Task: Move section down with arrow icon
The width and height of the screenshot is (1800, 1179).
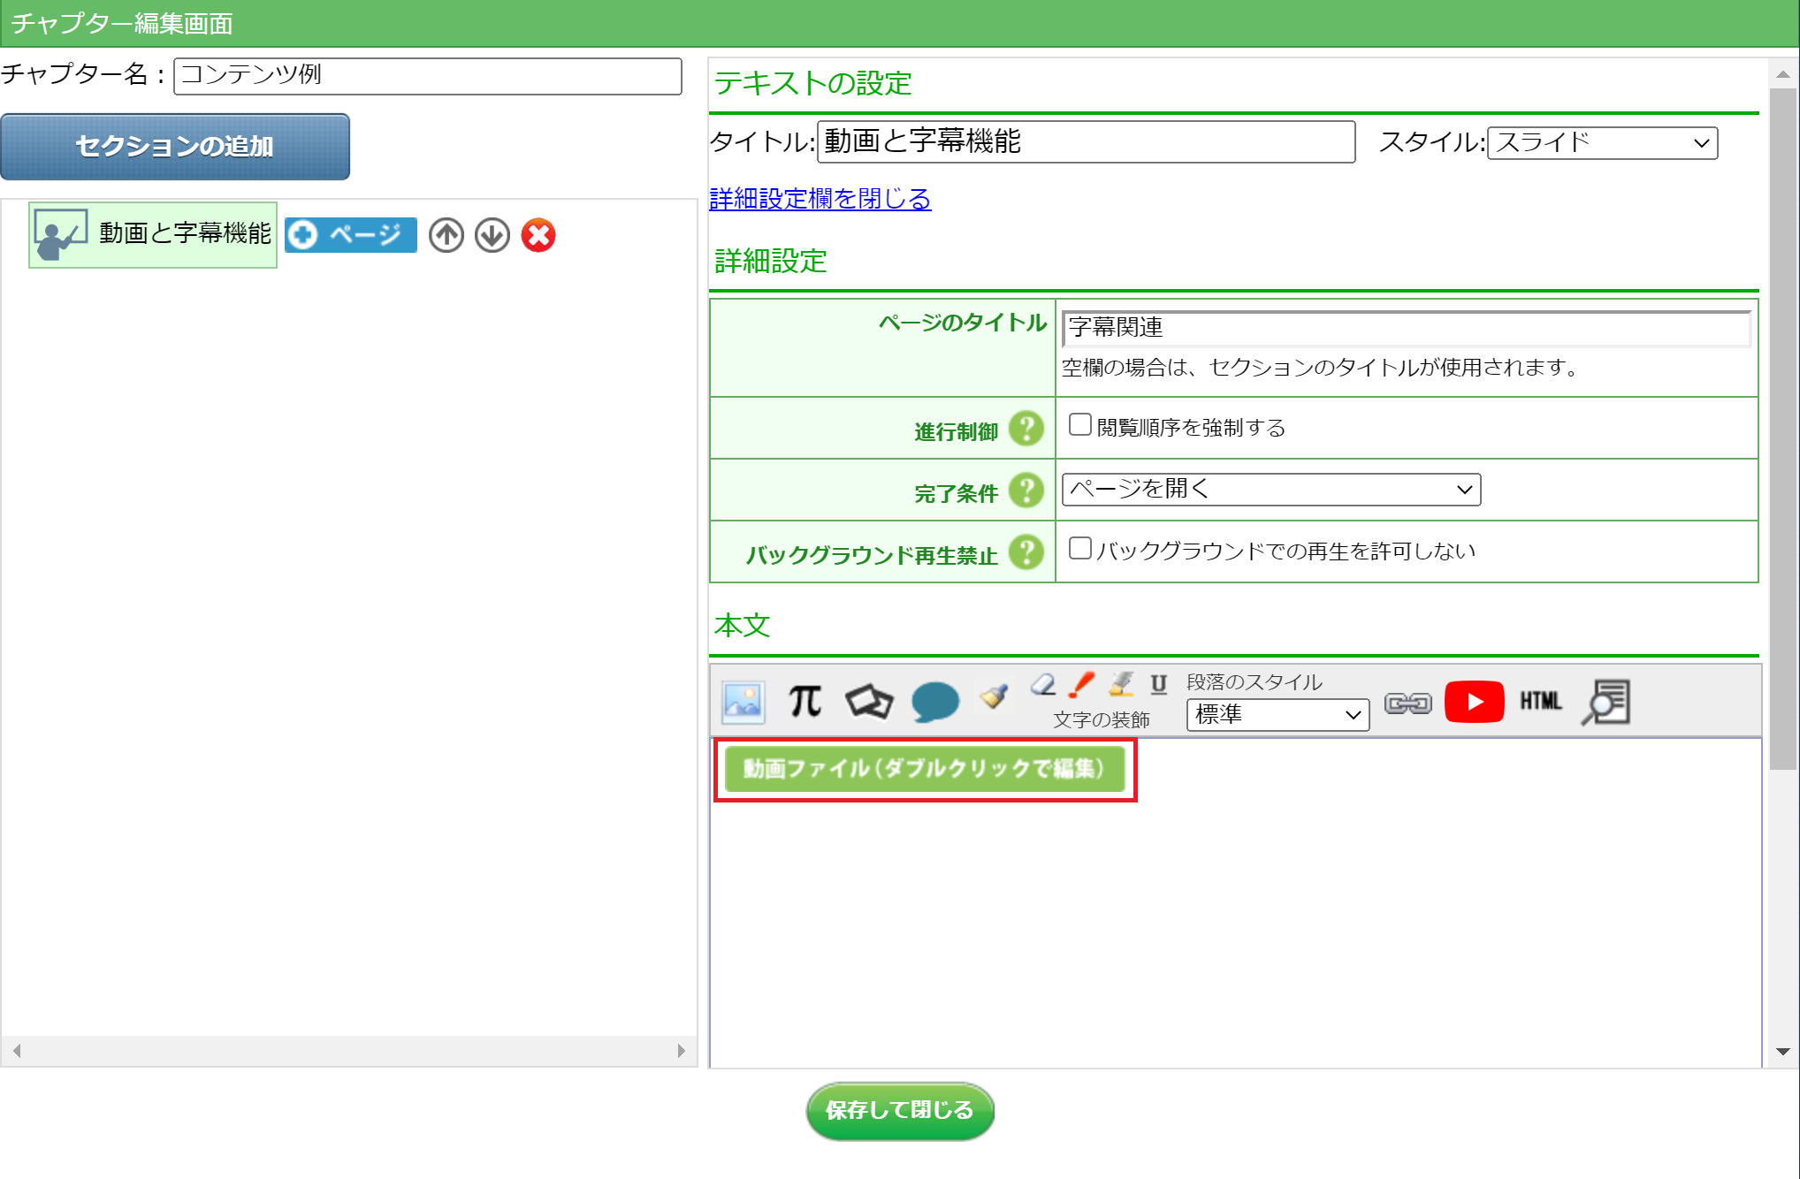Action: coord(492,235)
